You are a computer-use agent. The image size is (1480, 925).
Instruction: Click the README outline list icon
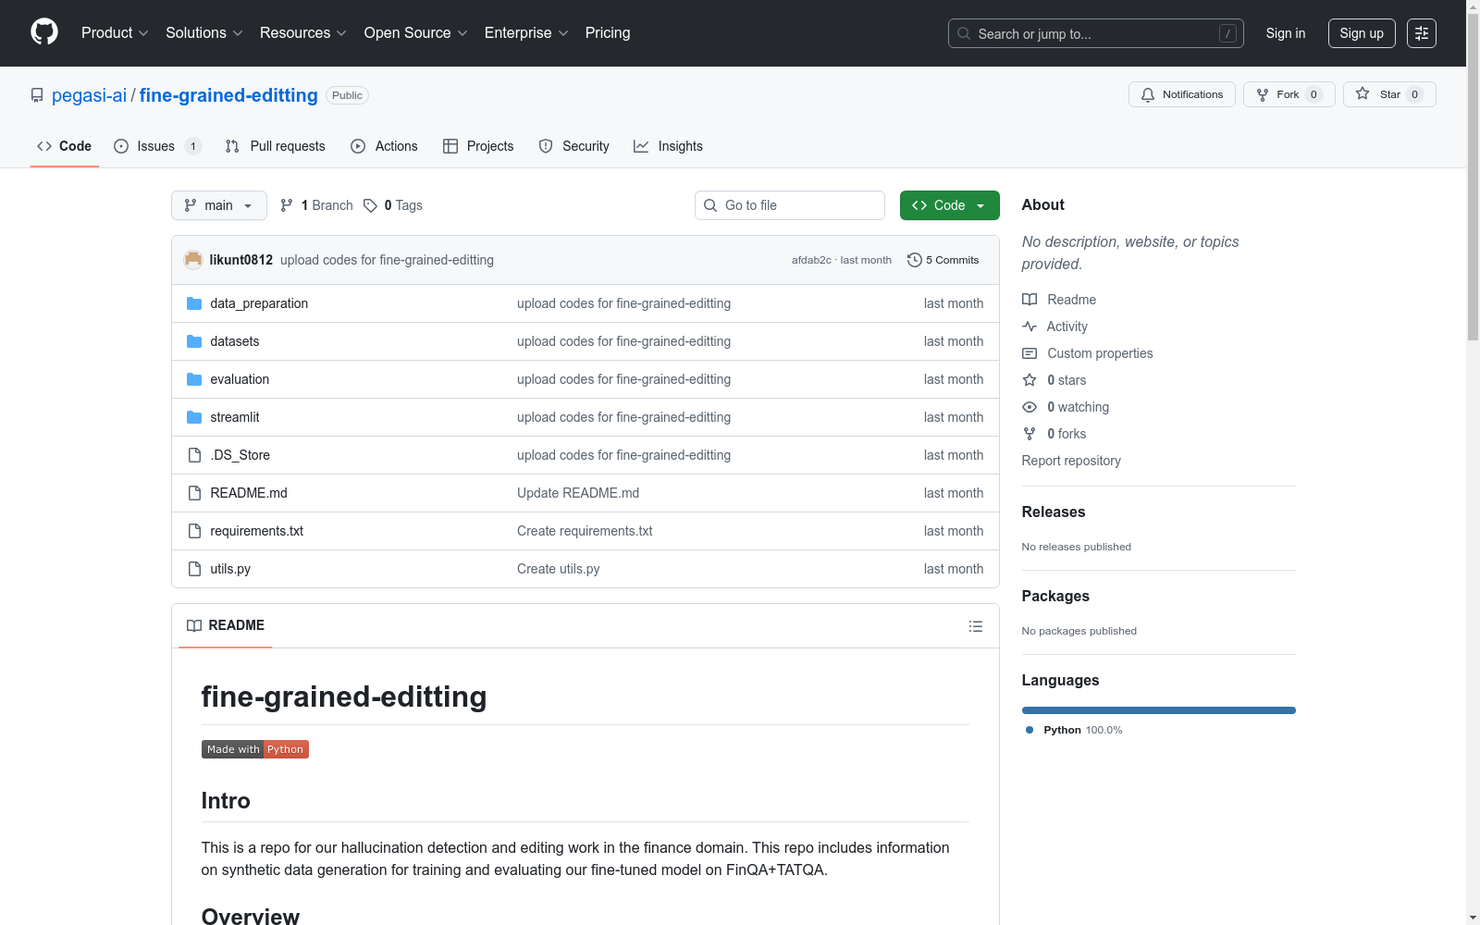pos(975,626)
